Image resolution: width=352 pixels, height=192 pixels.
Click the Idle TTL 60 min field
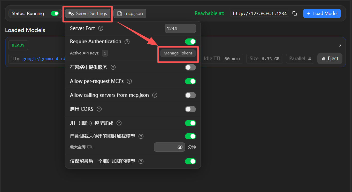[222, 59]
